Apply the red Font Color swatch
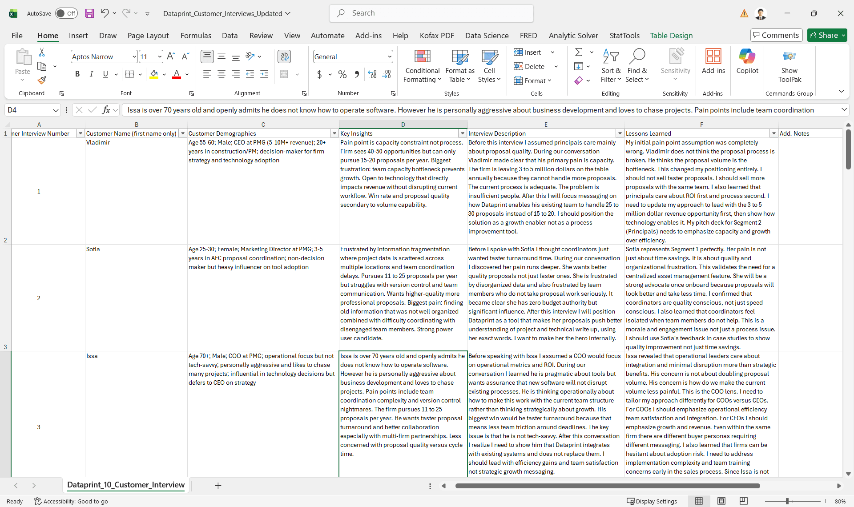Viewport: 854px width, 507px height. pyautogui.click(x=177, y=74)
